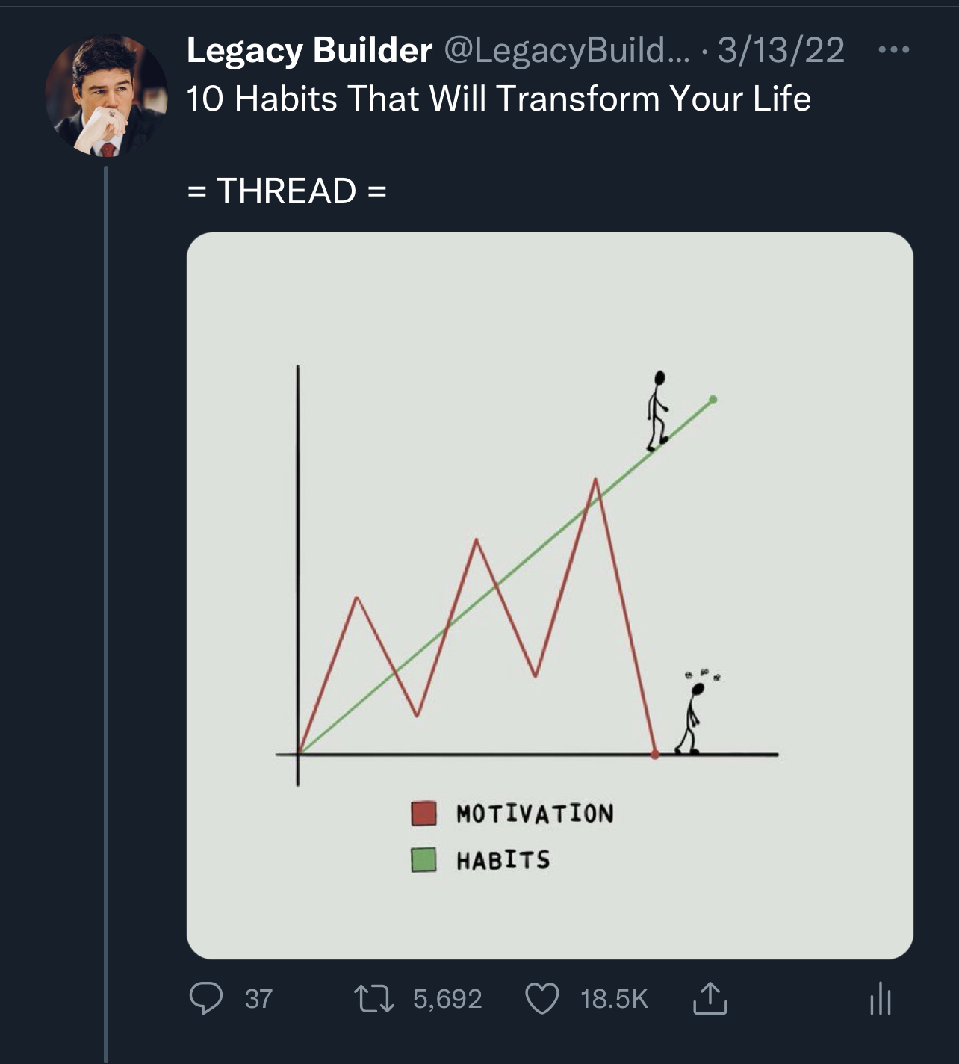This screenshot has width=959, height=1064.
Task: Open the three-dot more options menu
Action: pos(893,50)
